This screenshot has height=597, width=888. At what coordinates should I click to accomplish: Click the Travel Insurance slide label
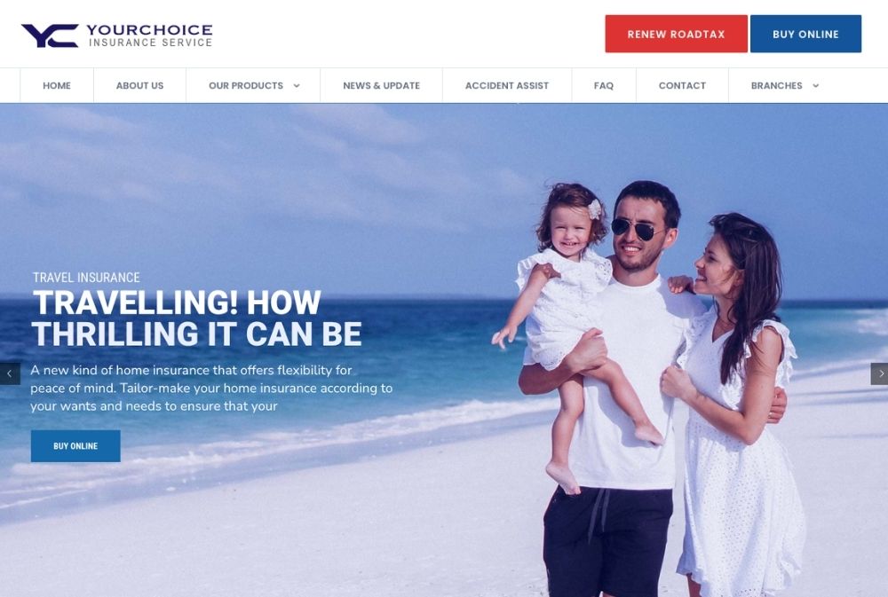tap(86, 278)
